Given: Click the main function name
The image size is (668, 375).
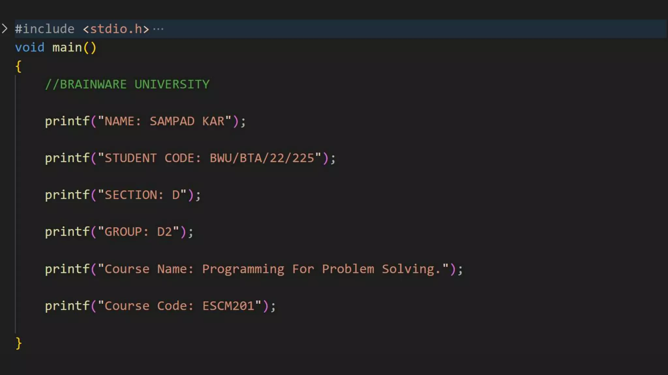Looking at the screenshot, I should click(x=67, y=48).
